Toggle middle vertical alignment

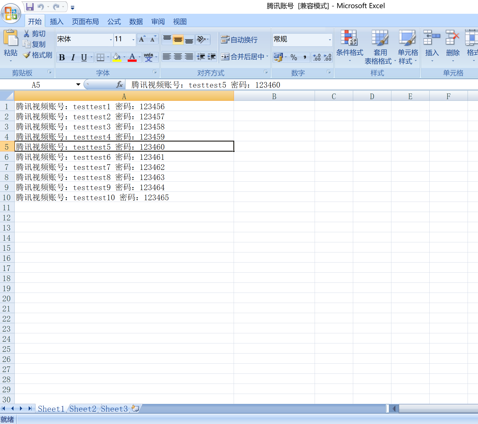click(x=178, y=39)
